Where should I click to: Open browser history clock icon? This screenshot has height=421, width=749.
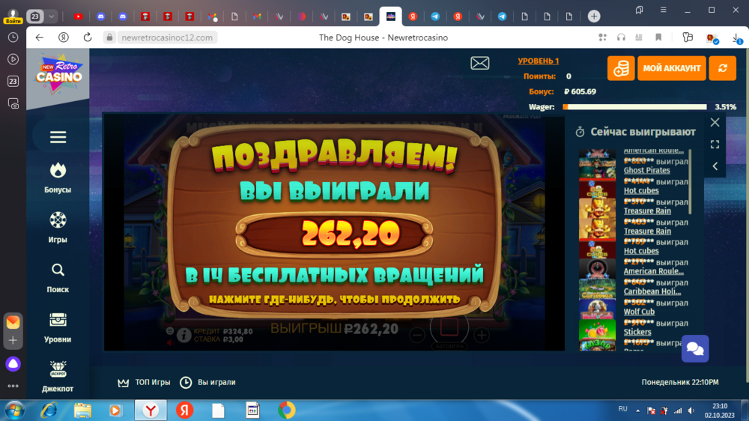13,37
